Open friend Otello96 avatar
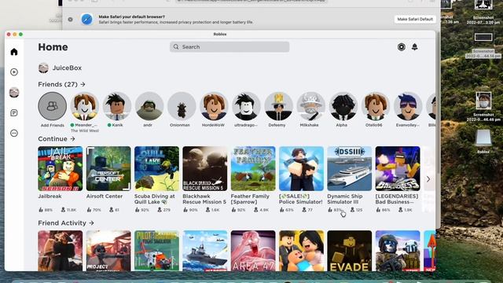The height and width of the screenshot is (283, 503). tap(376, 106)
